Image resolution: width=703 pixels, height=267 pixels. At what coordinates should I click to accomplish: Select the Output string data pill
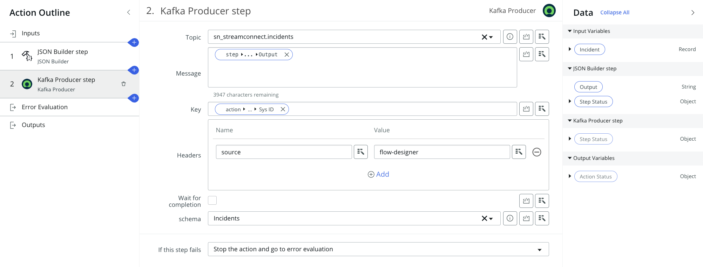[588, 87]
